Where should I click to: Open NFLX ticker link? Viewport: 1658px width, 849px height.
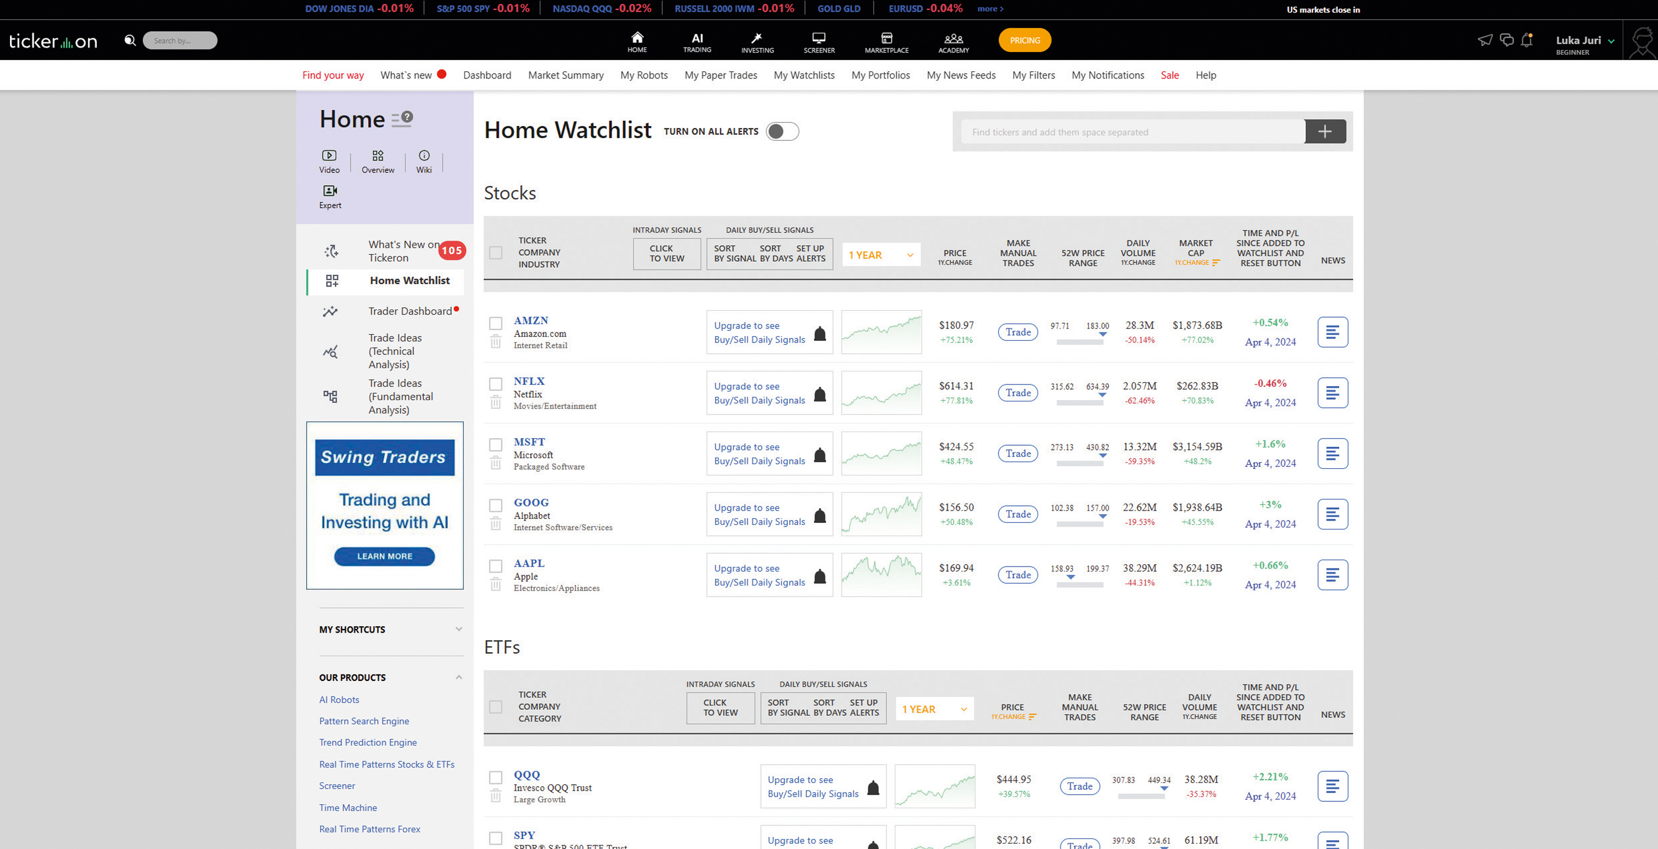point(528,381)
